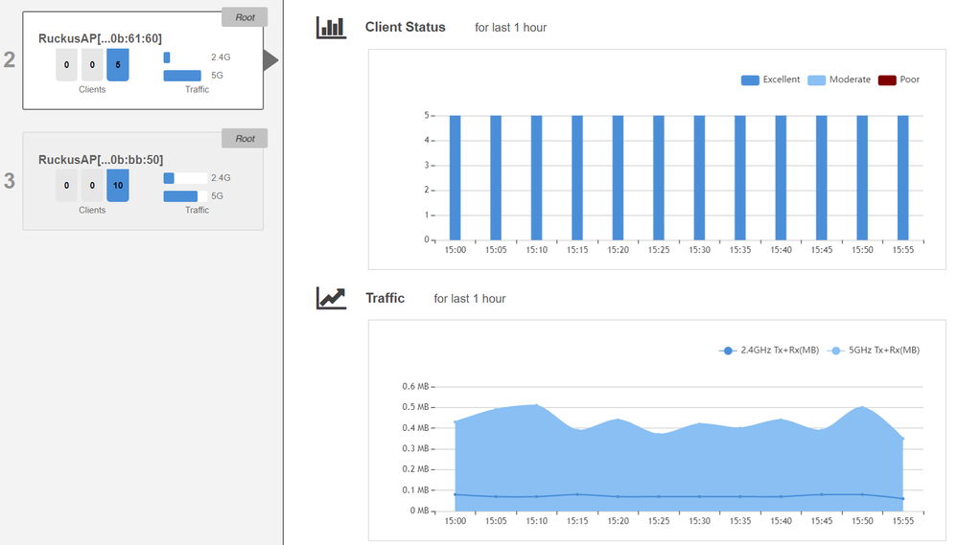Click the Traffic section heading
This screenshot has width=958, height=545.
click(385, 299)
